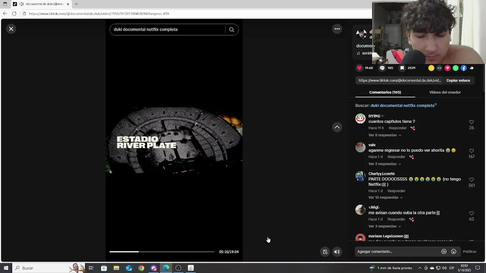Expand 'Ver 2 respuestas' replies
Screen dimensions: 486x273
pyautogui.click(x=385, y=164)
